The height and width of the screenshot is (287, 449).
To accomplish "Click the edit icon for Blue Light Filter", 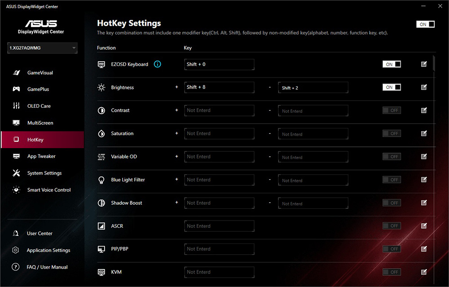I will 424,180.
